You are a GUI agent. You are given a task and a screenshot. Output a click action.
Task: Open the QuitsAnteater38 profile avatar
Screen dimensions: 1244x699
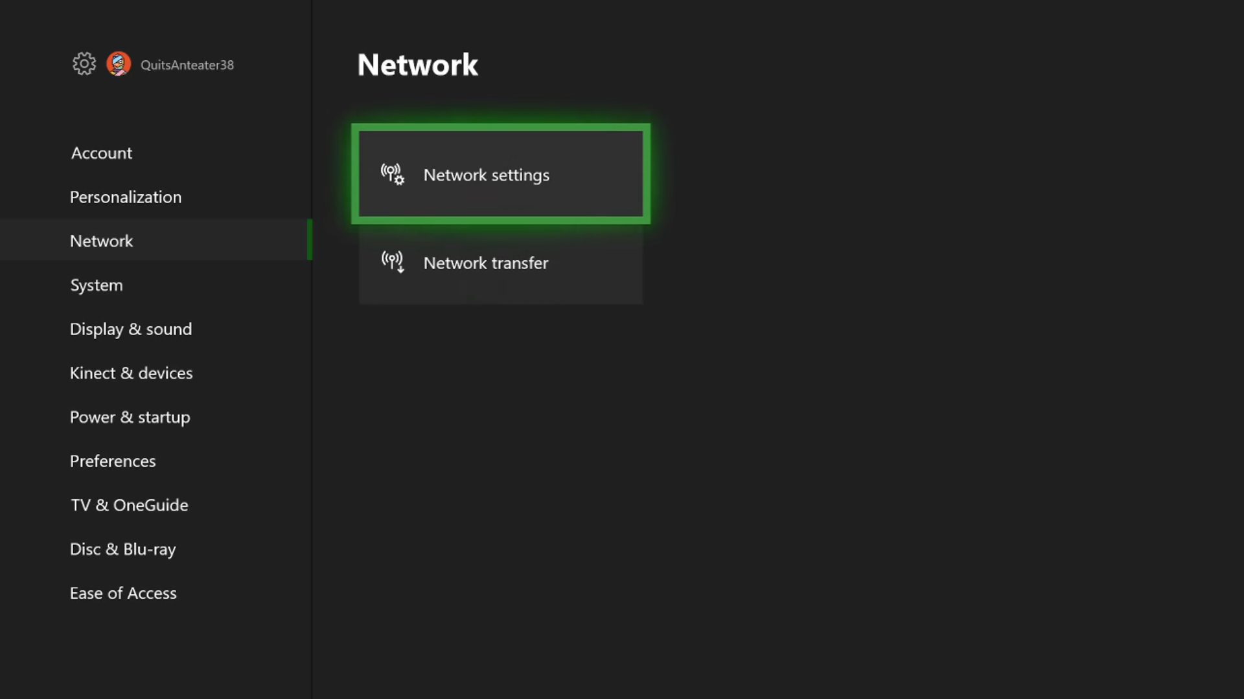[119, 64]
